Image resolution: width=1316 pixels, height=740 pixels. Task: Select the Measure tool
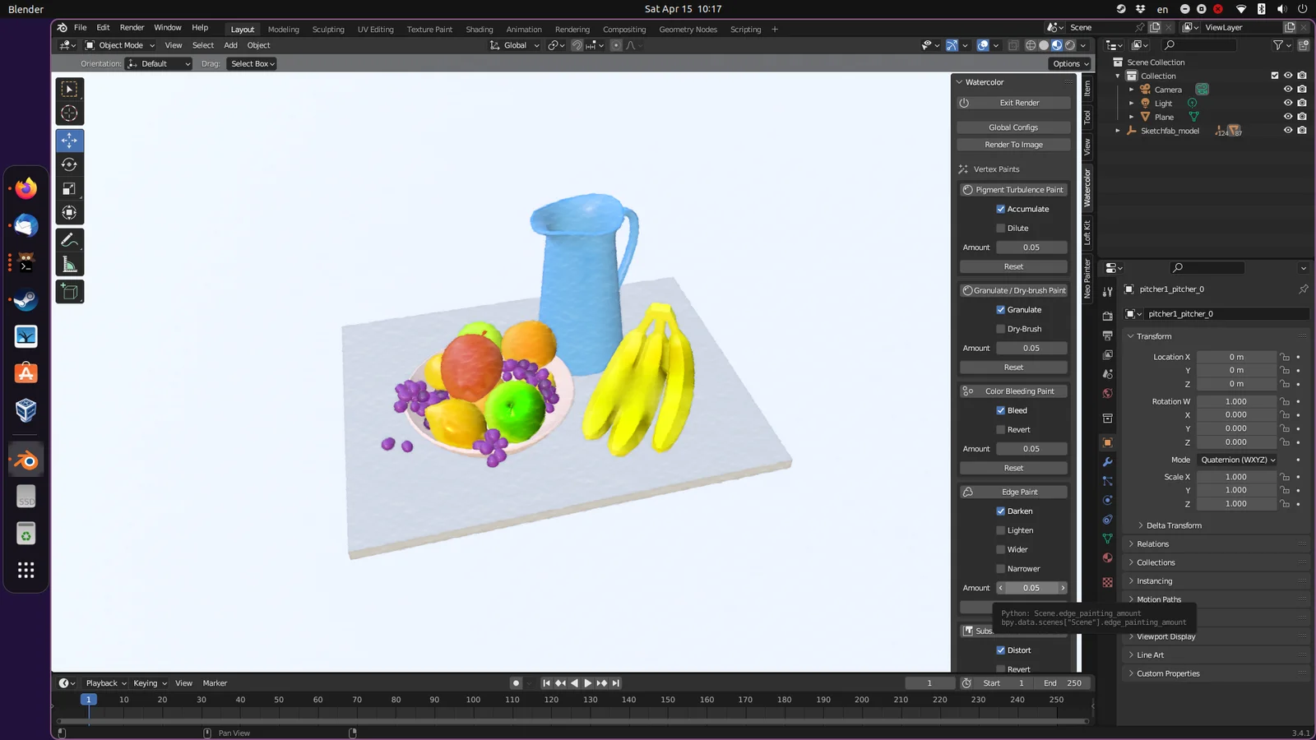pyautogui.click(x=69, y=265)
